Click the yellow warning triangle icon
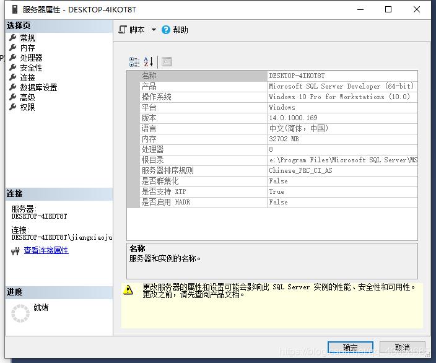Viewport: 436px width, 363px height. [128, 289]
